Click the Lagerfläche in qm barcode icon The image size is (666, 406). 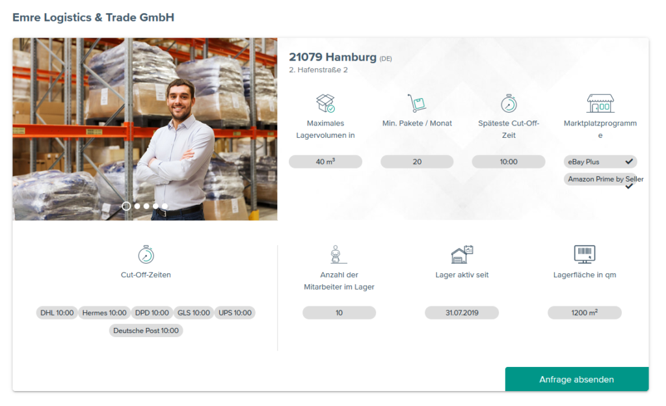585,254
